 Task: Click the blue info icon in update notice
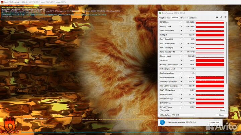(x=162, y=122)
